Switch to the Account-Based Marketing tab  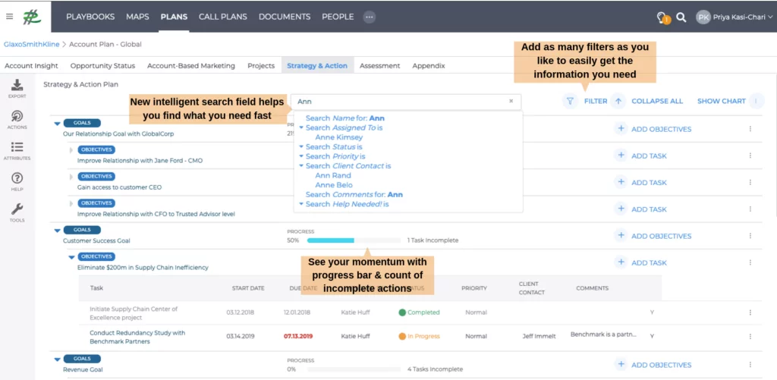coord(191,65)
